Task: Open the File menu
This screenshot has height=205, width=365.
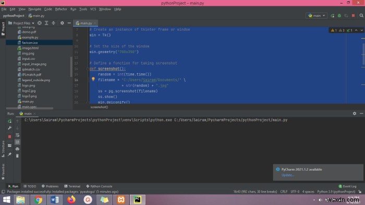Action: coord(4,9)
